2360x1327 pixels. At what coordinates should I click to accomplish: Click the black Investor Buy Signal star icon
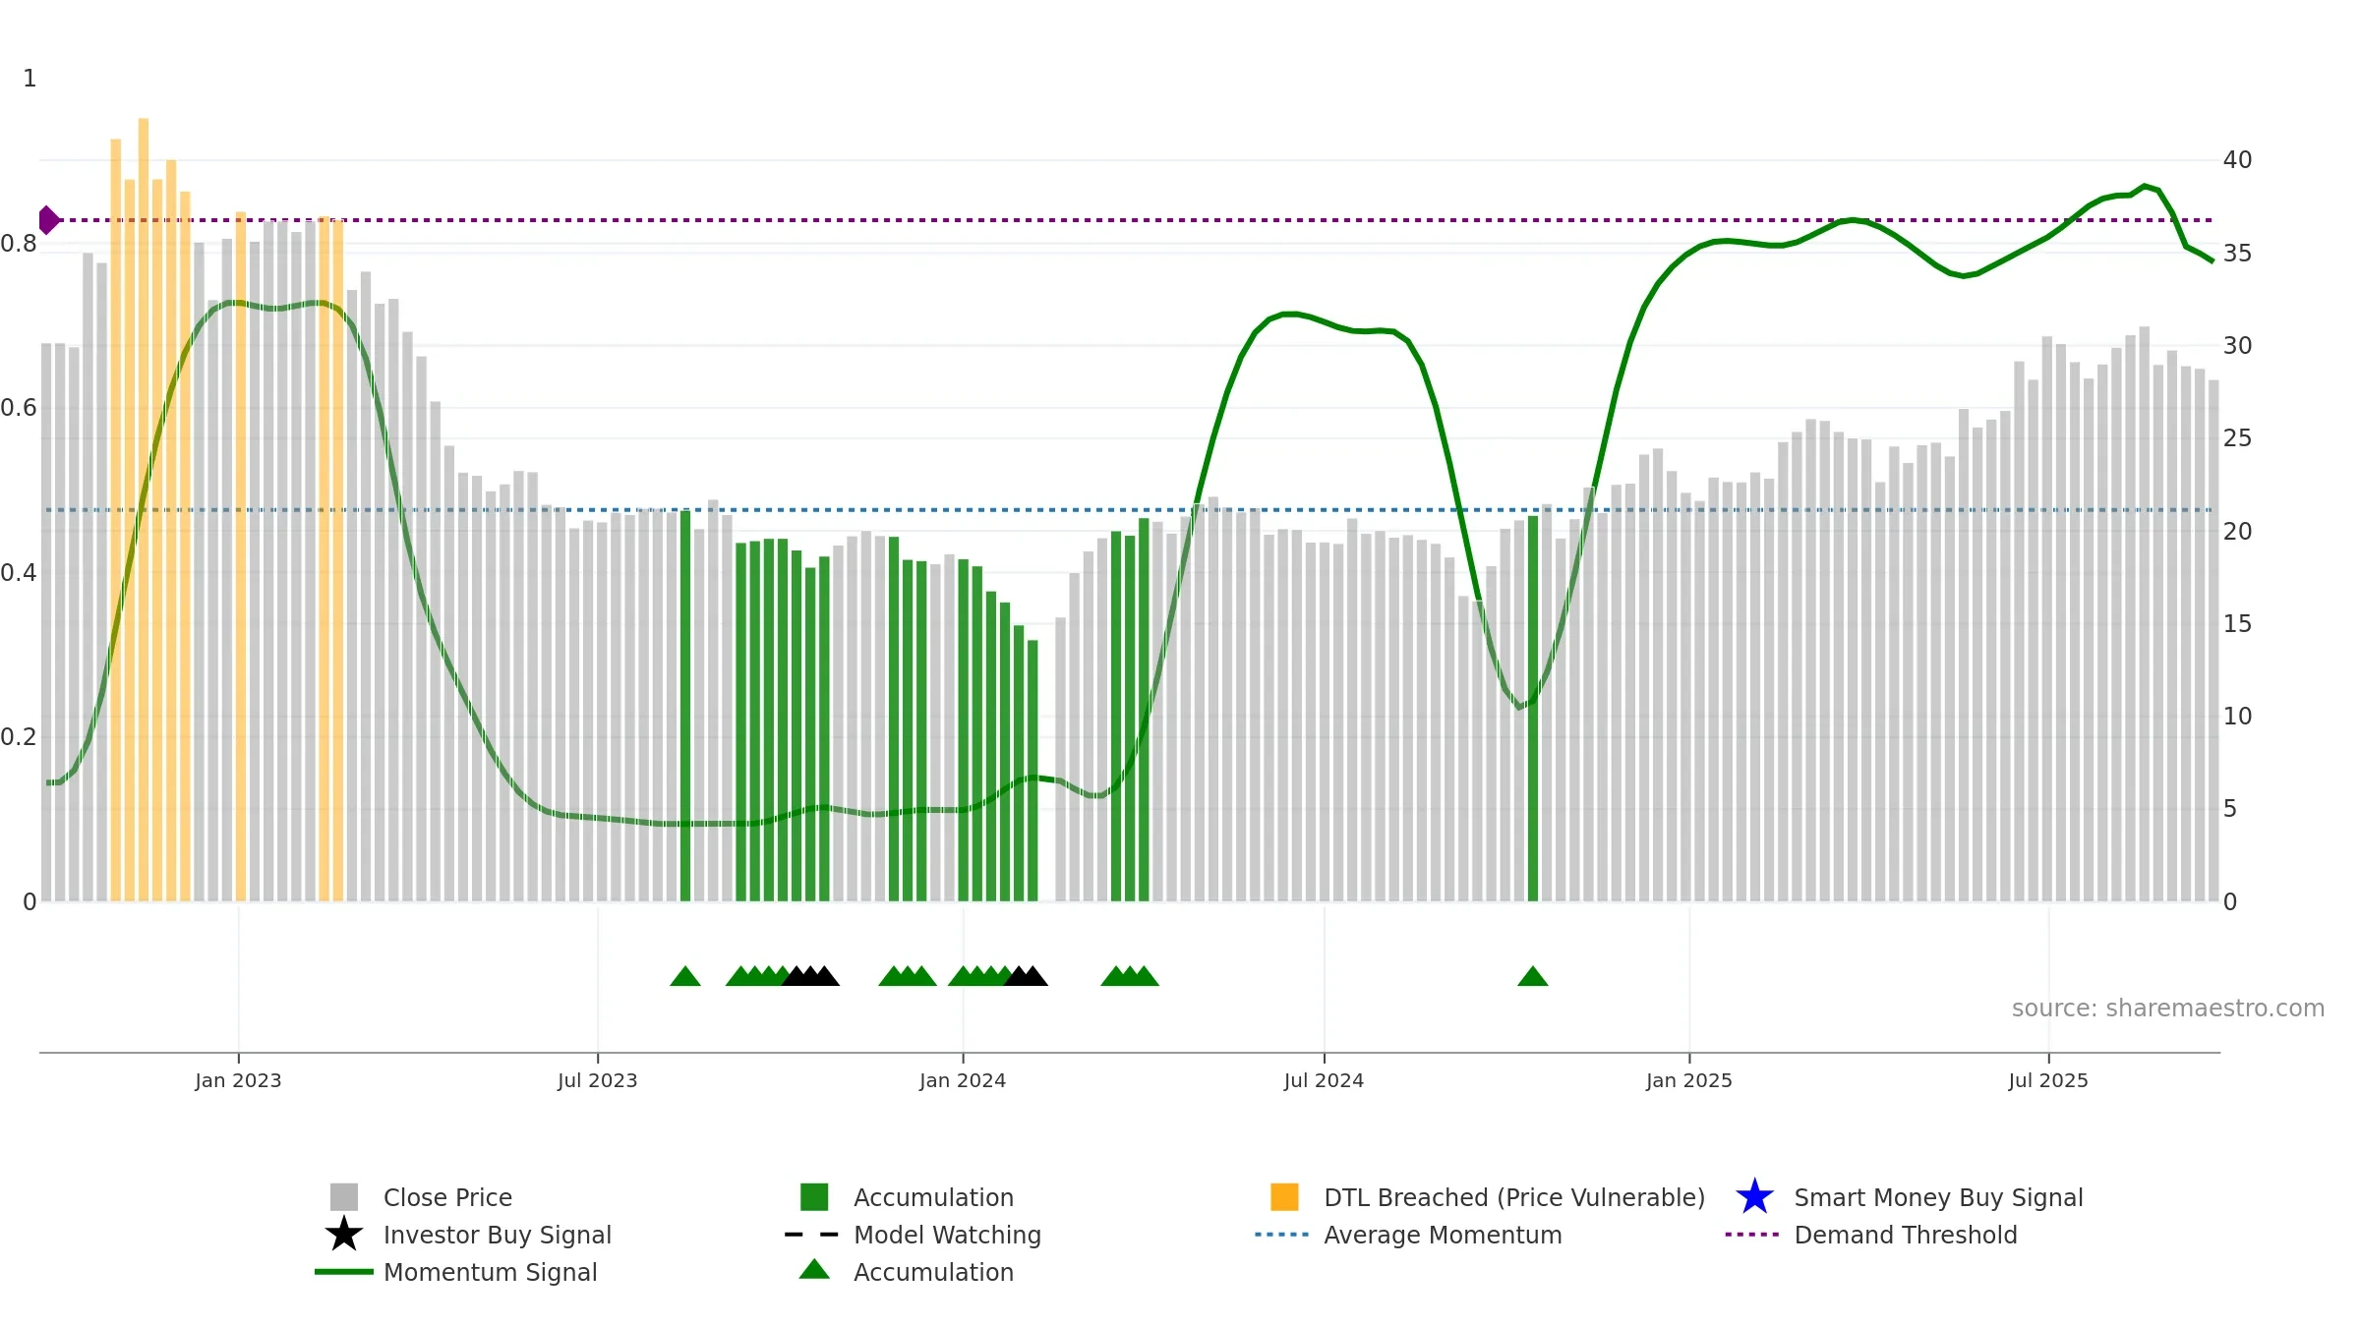(x=343, y=1235)
